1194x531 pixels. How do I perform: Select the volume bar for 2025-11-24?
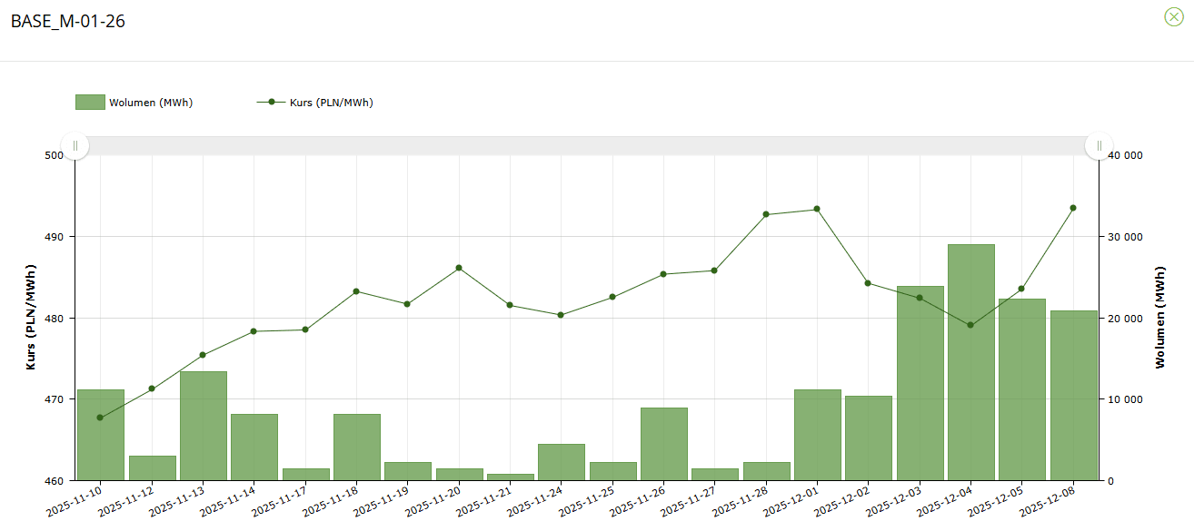click(x=561, y=462)
